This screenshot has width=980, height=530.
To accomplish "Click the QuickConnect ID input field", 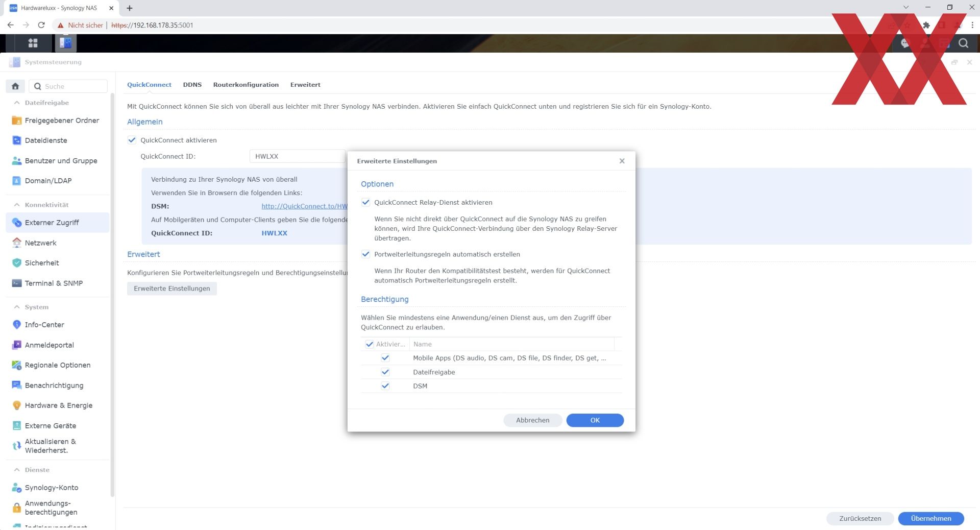I will (298, 156).
